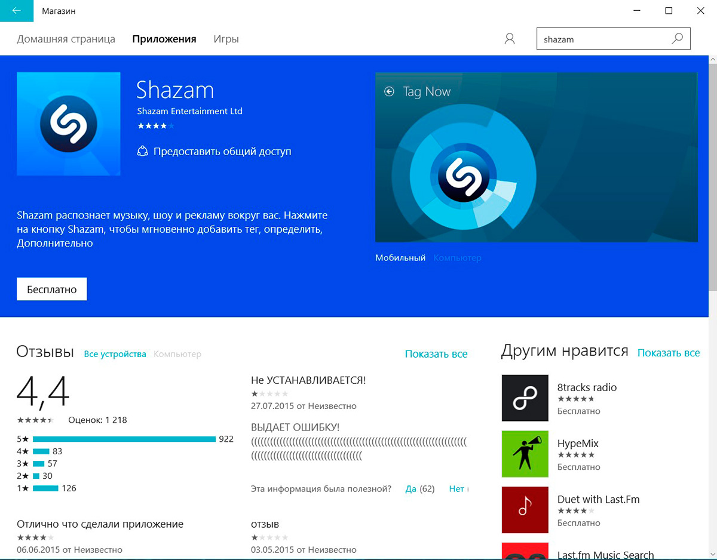Show all Другим нравится apps
The width and height of the screenshot is (717, 560).
[669, 353]
